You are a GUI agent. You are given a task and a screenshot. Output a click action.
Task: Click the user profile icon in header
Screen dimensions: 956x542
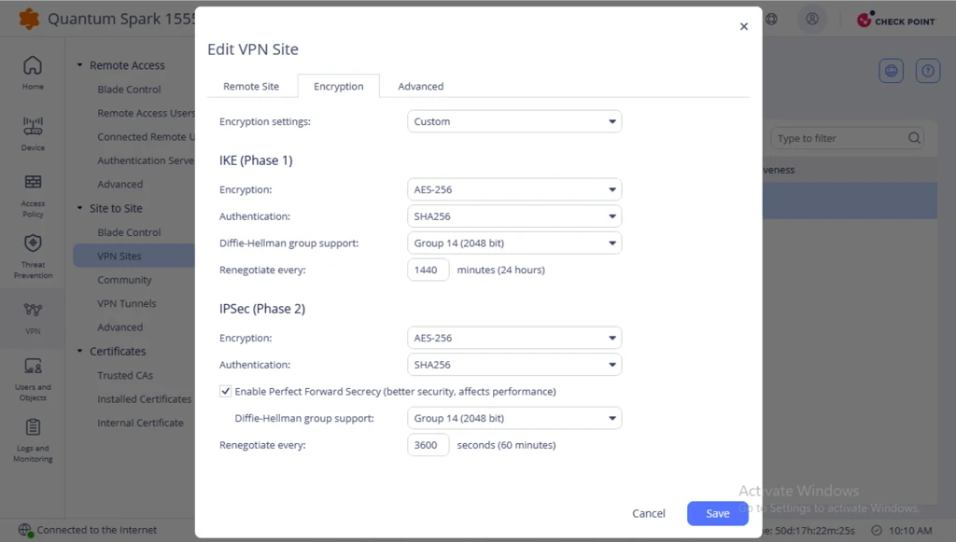812,19
